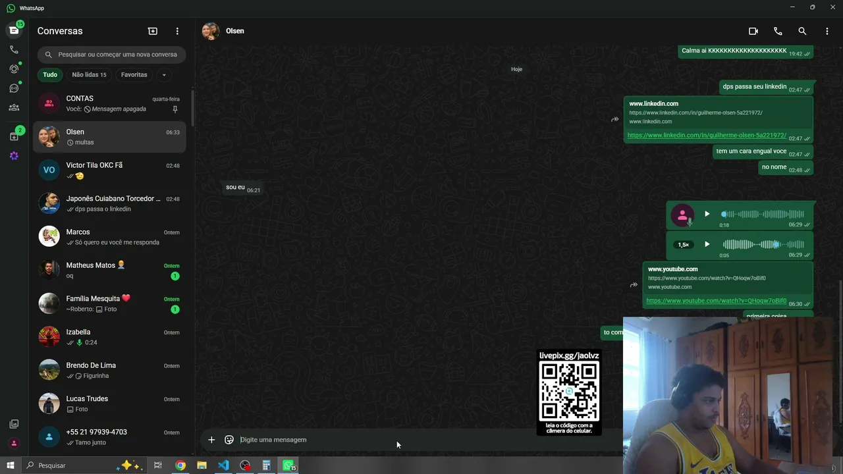Click the sidebar icon above the profile avatar

[x=14, y=424]
